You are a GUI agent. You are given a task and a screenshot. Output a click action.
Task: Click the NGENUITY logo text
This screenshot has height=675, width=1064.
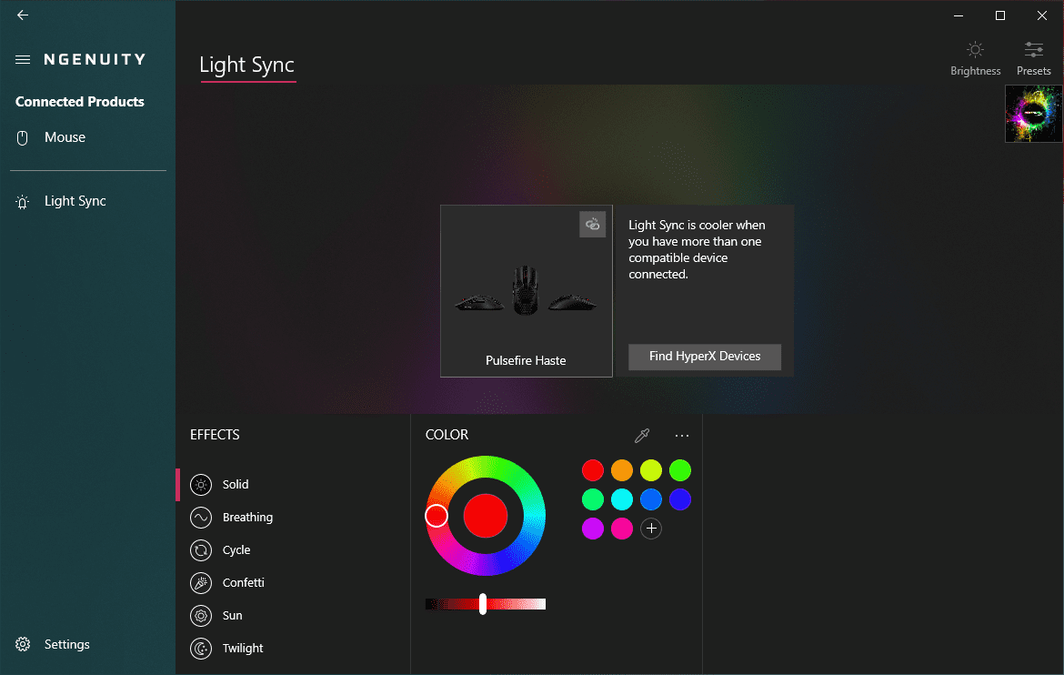point(95,60)
